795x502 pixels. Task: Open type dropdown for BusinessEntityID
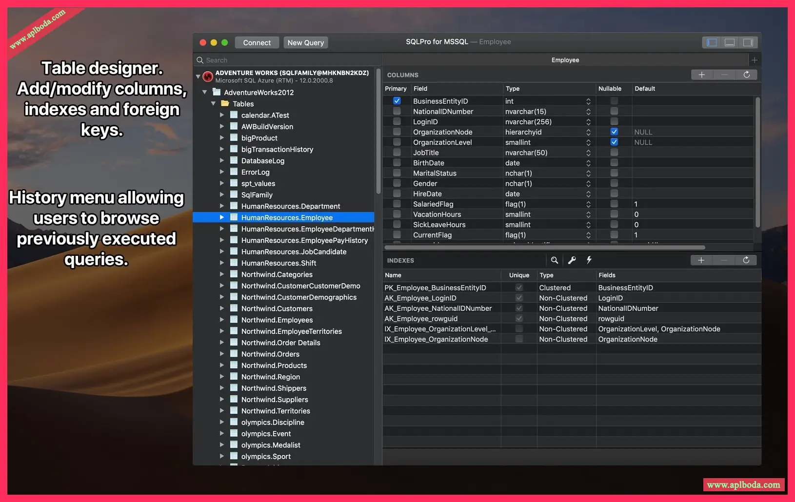tap(588, 101)
